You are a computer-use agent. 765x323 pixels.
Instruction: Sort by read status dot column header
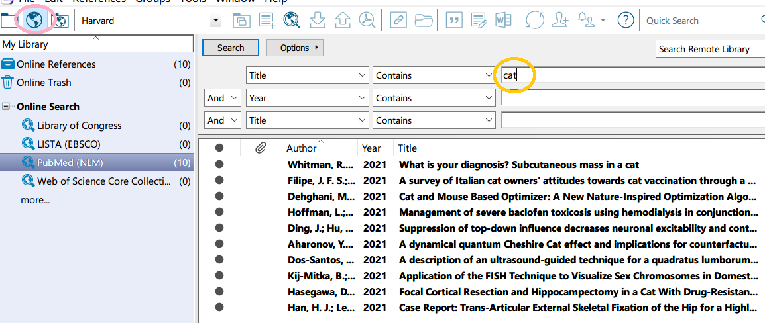tap(219, 148)
